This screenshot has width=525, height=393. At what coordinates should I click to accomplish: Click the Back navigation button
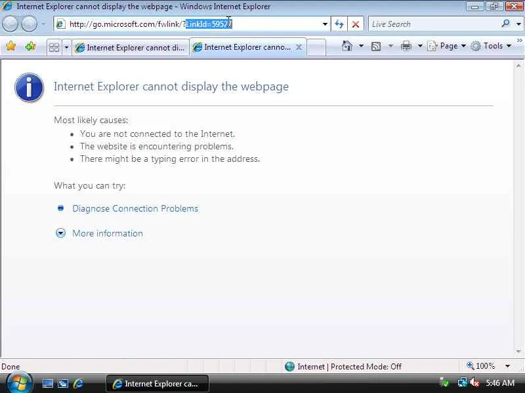[x=10, y=24]
